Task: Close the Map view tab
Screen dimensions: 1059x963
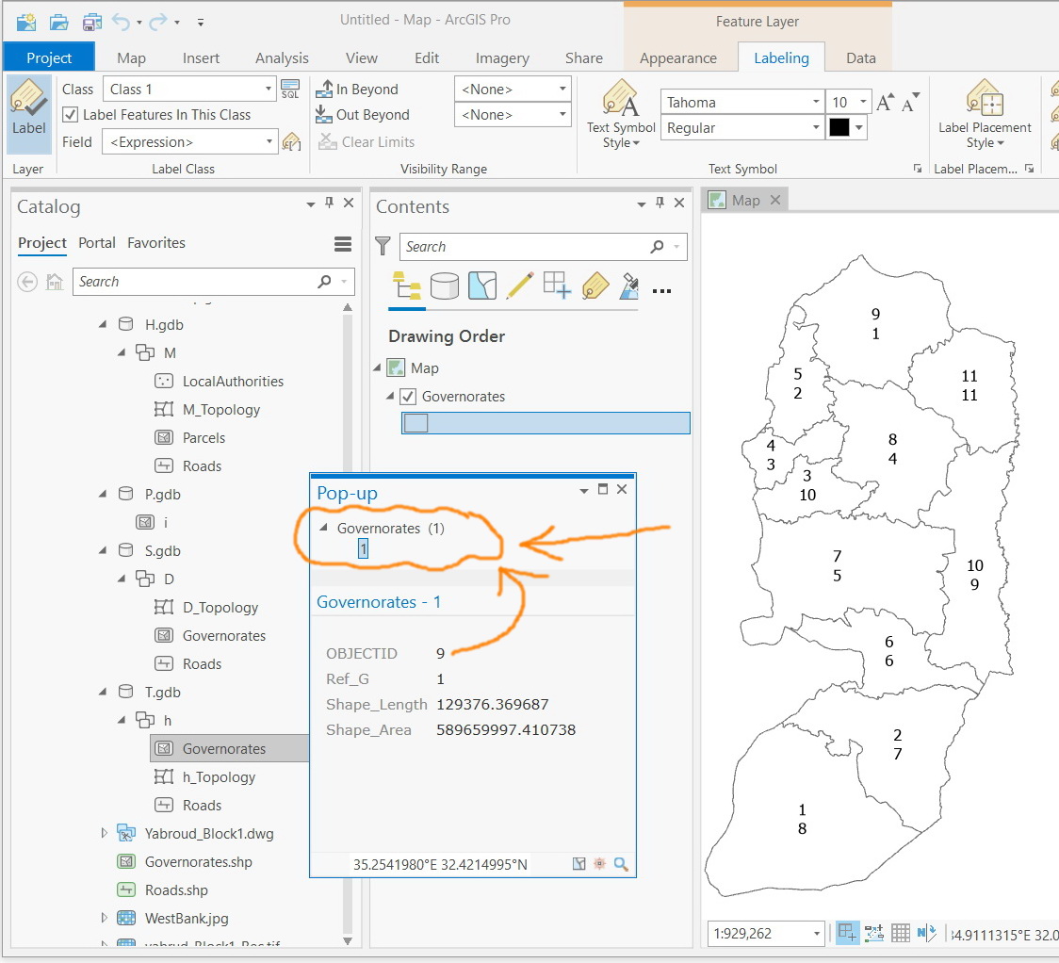Action: click(775, 200)
